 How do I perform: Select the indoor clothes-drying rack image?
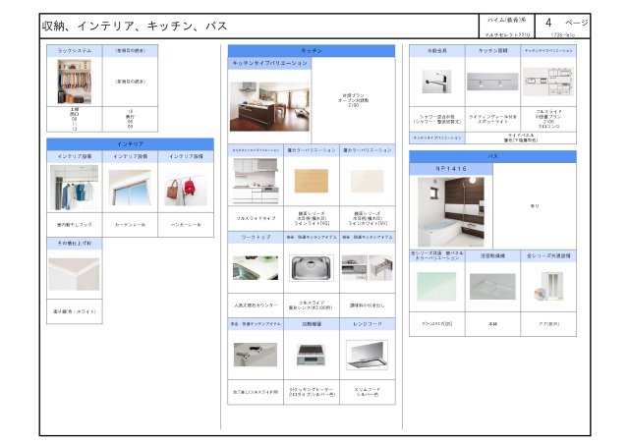74,188
